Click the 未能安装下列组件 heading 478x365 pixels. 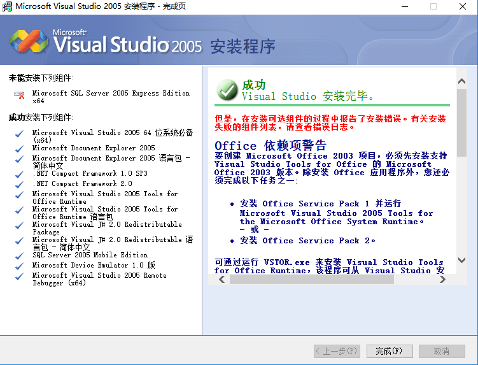(41, 78)
